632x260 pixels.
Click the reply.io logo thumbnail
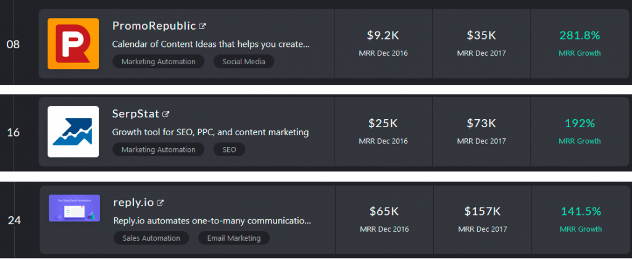74,208
